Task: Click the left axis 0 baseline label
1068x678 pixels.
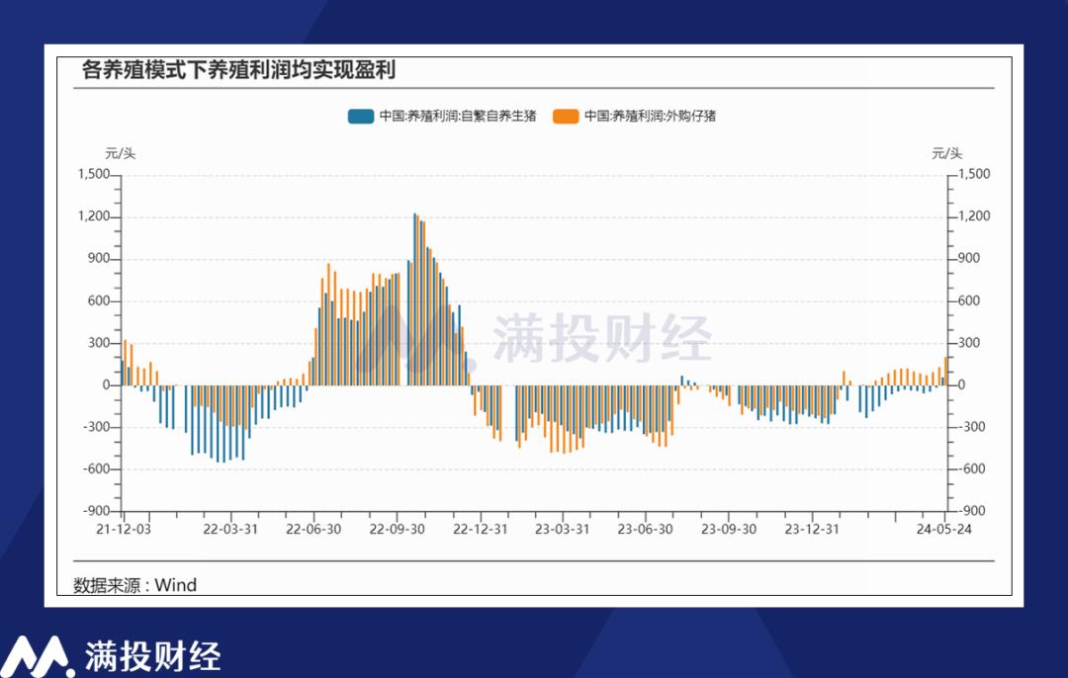Action: click(106, 385)
